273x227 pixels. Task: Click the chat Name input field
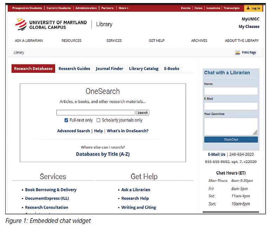[231, 91]
